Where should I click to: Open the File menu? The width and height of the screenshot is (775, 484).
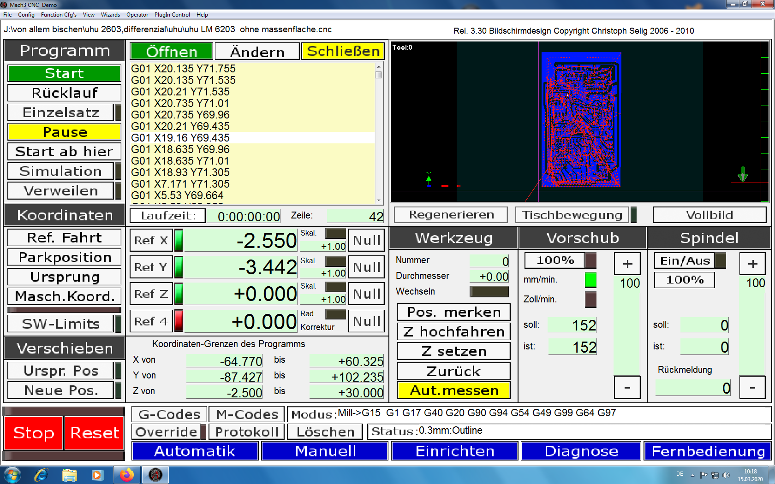7,15
